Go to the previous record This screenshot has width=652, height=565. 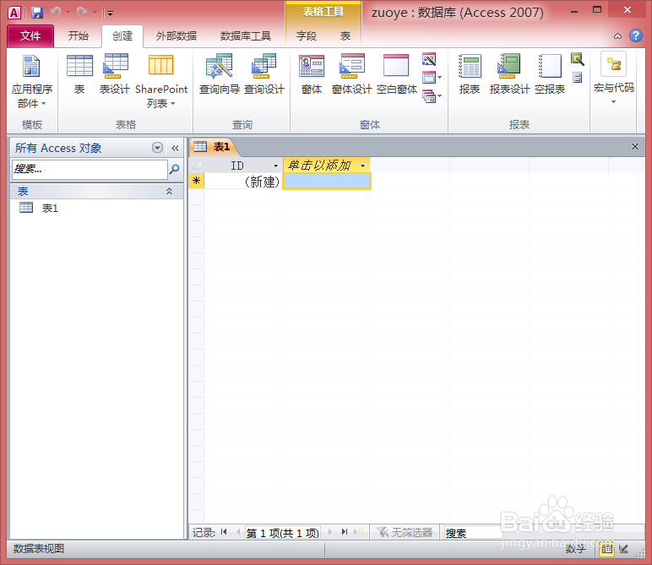[238, 532]
